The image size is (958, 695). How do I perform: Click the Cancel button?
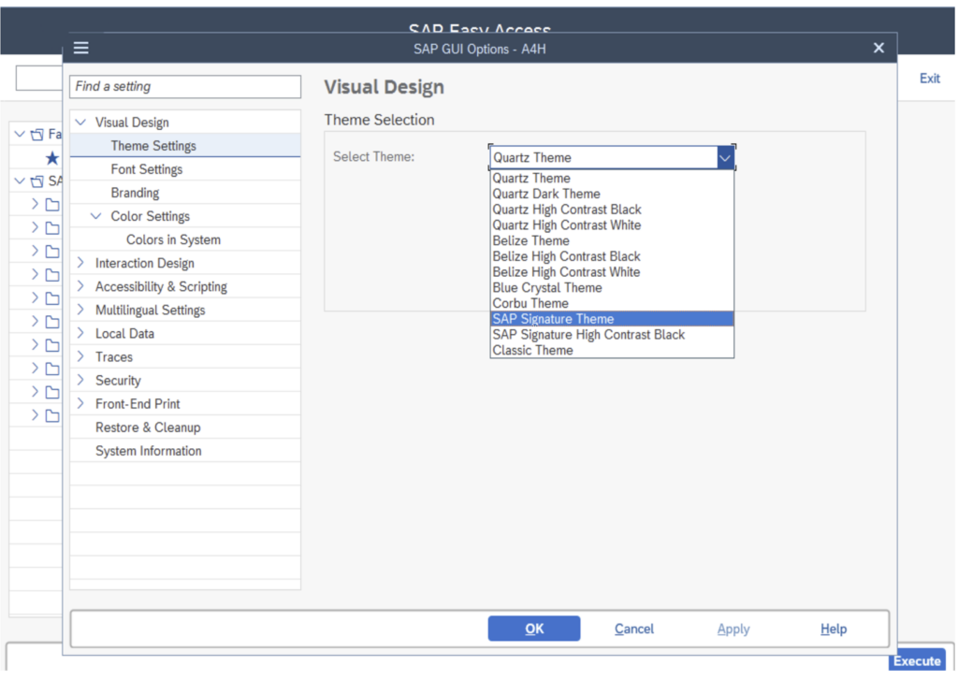633,629
